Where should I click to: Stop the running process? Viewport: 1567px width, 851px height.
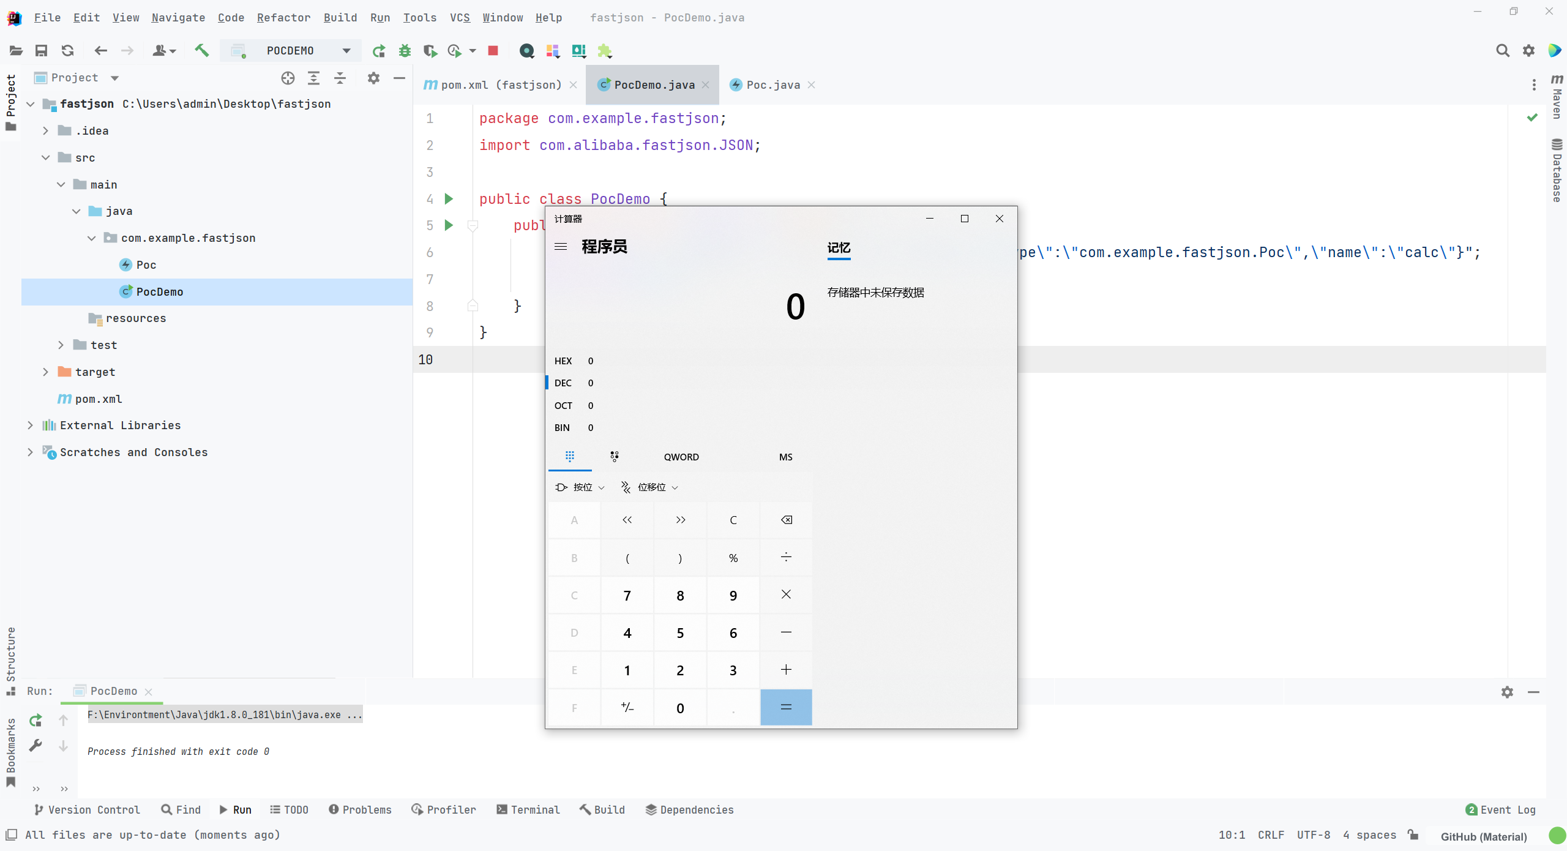tap(493, 51)
